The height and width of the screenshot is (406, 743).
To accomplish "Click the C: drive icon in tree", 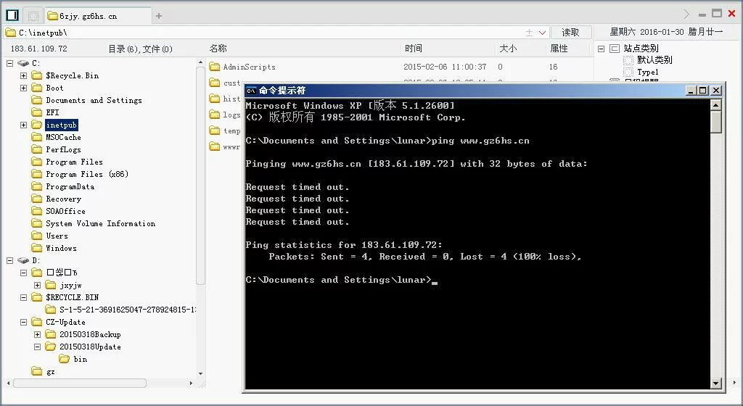I will pyautogui.click(x=23, y=64).
